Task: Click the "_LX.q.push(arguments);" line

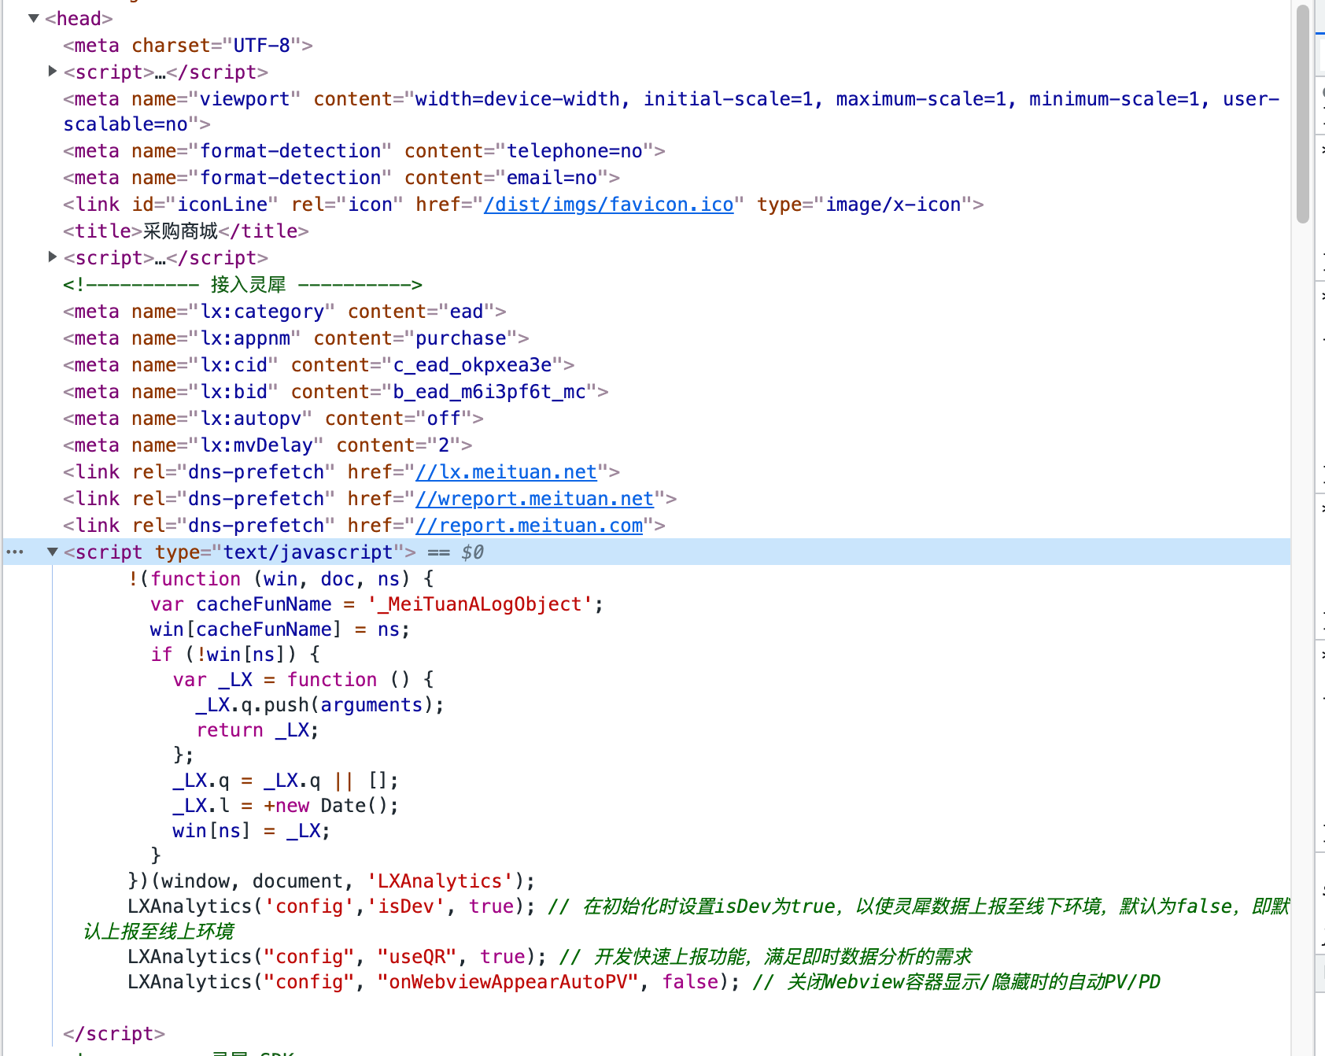Action: [x=319, y=705]
